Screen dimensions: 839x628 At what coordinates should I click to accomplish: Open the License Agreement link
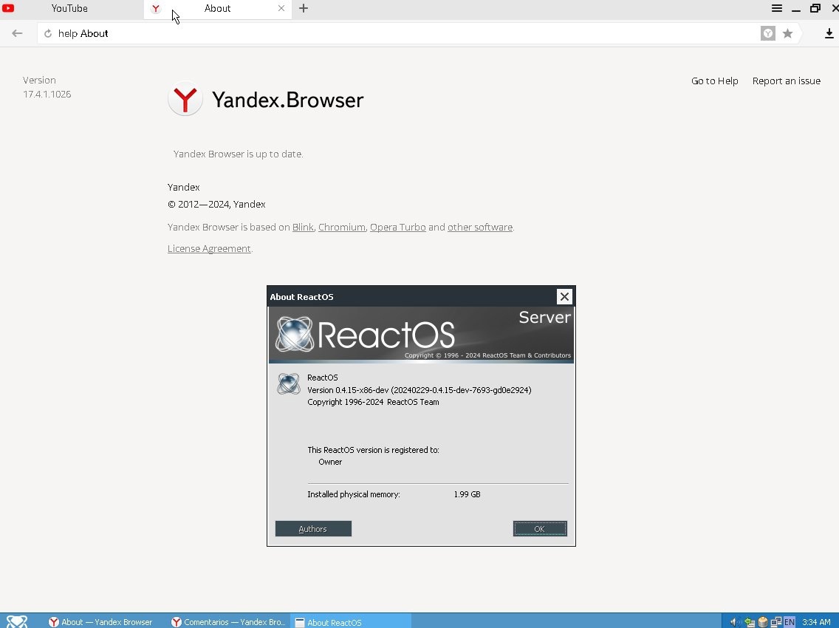pos(209,248)
